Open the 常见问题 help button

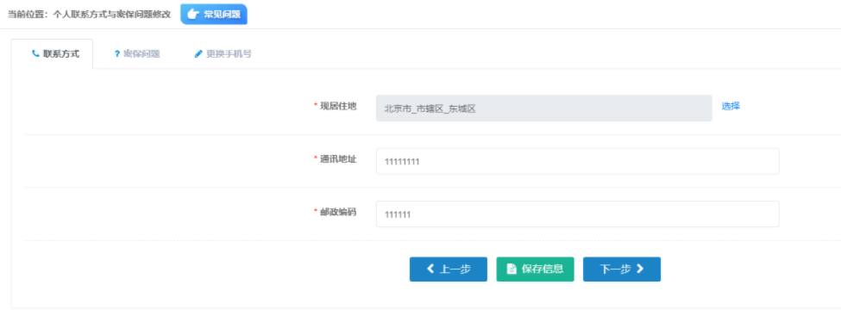click(x=213, y=15)
